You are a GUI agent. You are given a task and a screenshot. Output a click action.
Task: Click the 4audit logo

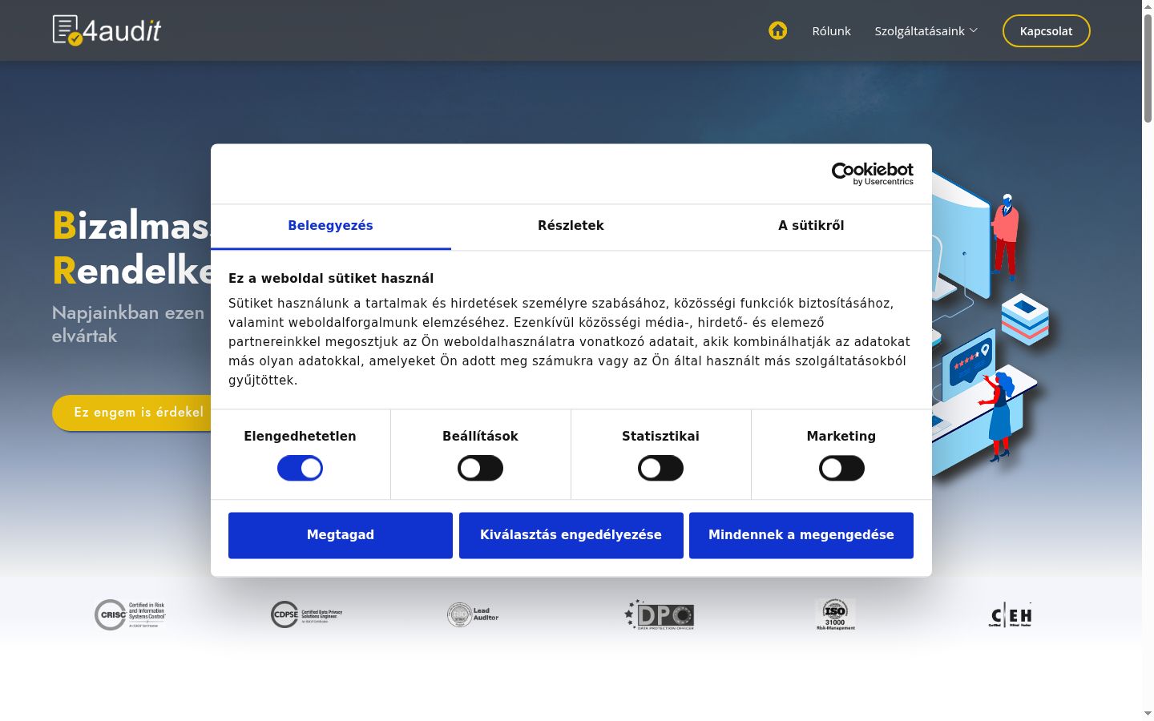click(107, 30)
